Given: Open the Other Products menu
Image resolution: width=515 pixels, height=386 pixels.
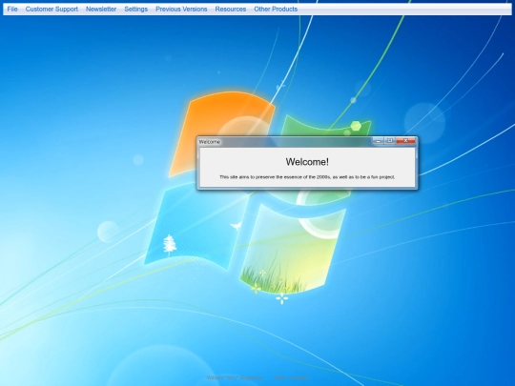Looking at the screenshot, I should tap(276, 10).
